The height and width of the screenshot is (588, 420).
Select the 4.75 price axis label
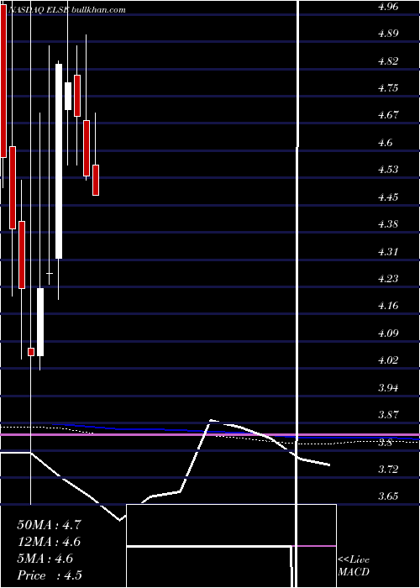(x=388, y=88)
